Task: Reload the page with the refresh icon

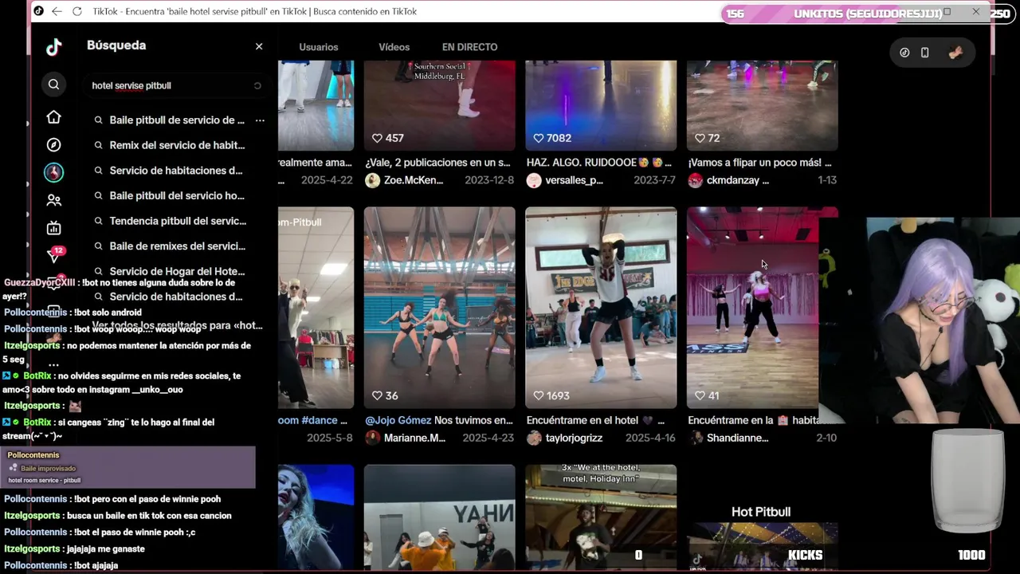Action: [x=77, y=11]
